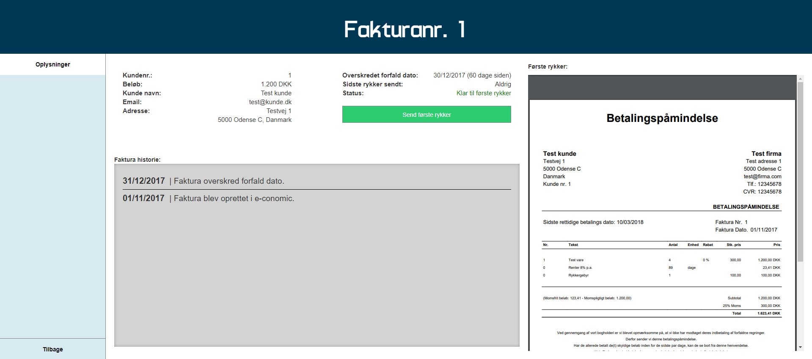Screen dimensions: 812x359
Task: Click the preview scrollbar down arrow
Action: pos(800,347)
